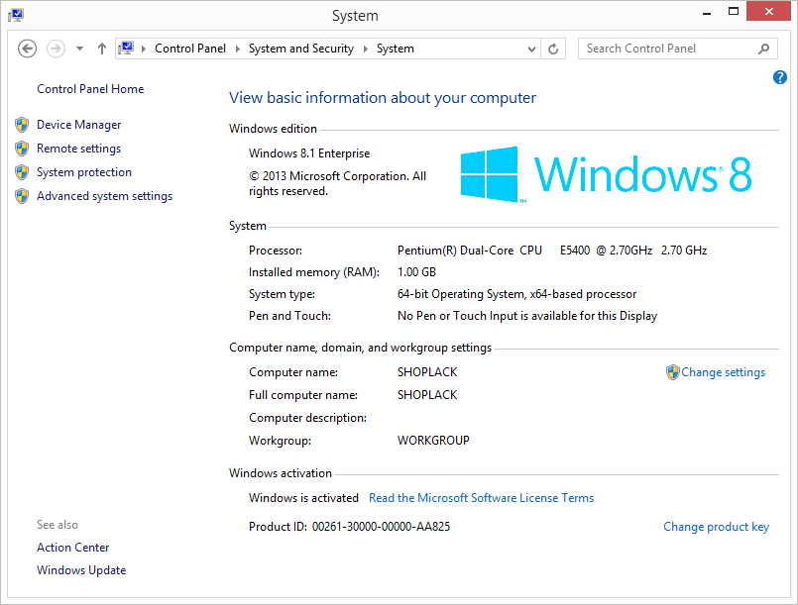798x605 pixels.
Task: Read the Microsoft Software License Terms
Action: pos(481,498)
